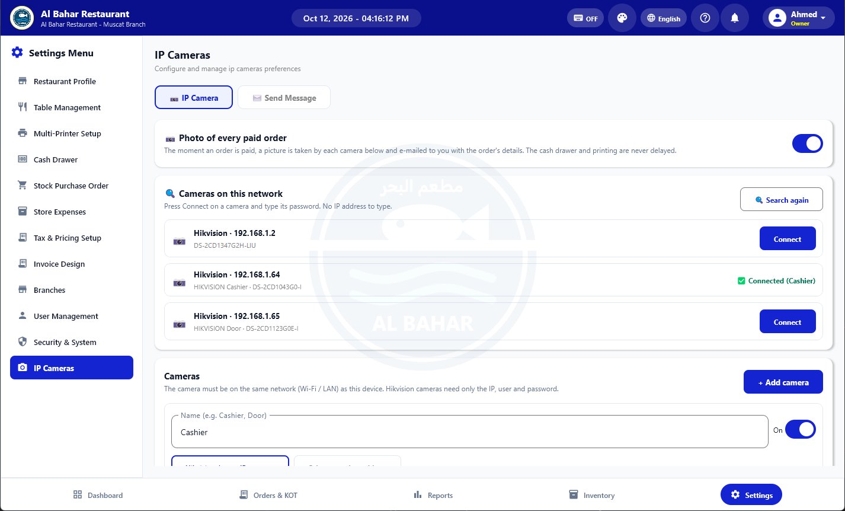This screenshot has width=845, height=511.
Task: Click the Multi-Printer Setup printer icon
Action: 23,133
